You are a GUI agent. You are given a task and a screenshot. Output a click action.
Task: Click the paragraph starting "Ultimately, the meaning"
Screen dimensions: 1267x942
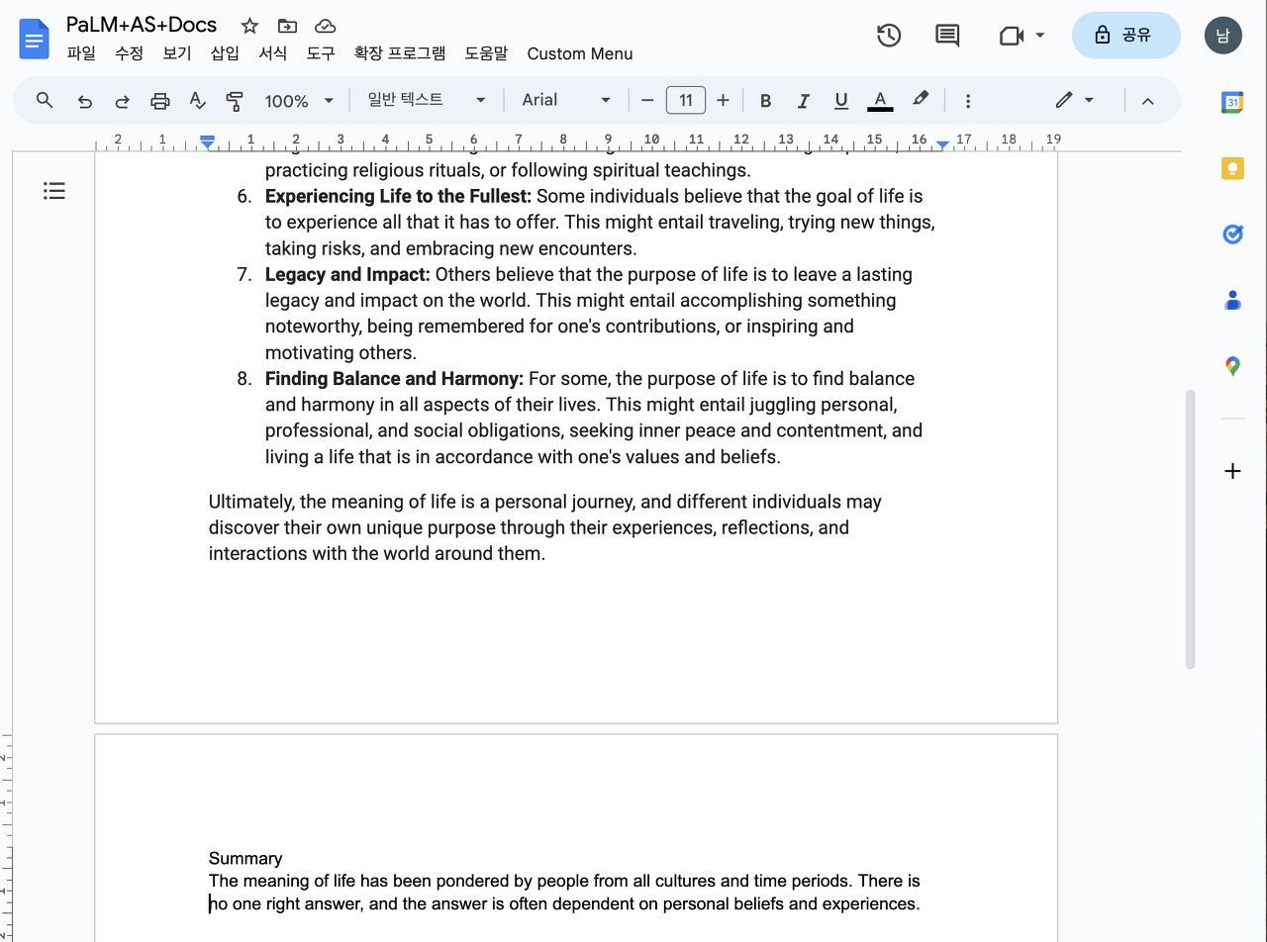point(544,527)
